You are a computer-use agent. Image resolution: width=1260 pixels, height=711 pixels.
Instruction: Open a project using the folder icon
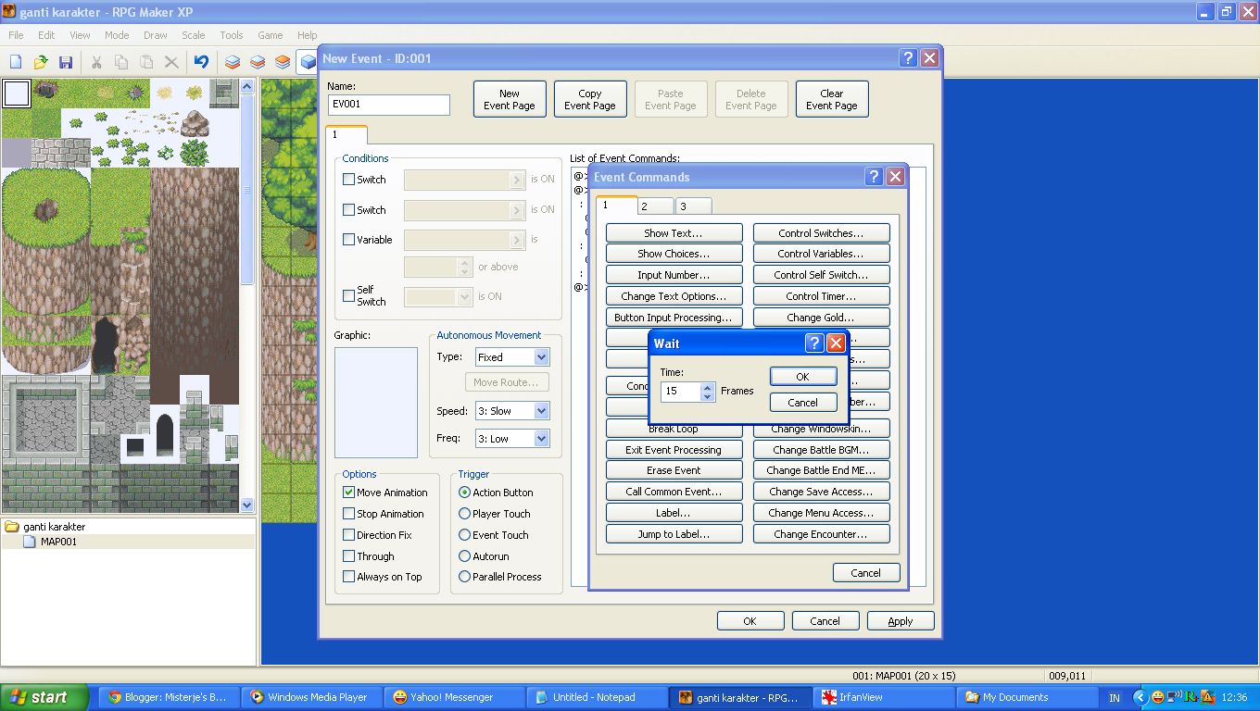point(40,62)
